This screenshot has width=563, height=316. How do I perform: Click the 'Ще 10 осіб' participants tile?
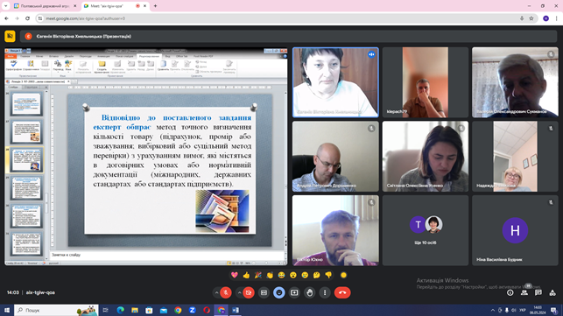[426, 230]
